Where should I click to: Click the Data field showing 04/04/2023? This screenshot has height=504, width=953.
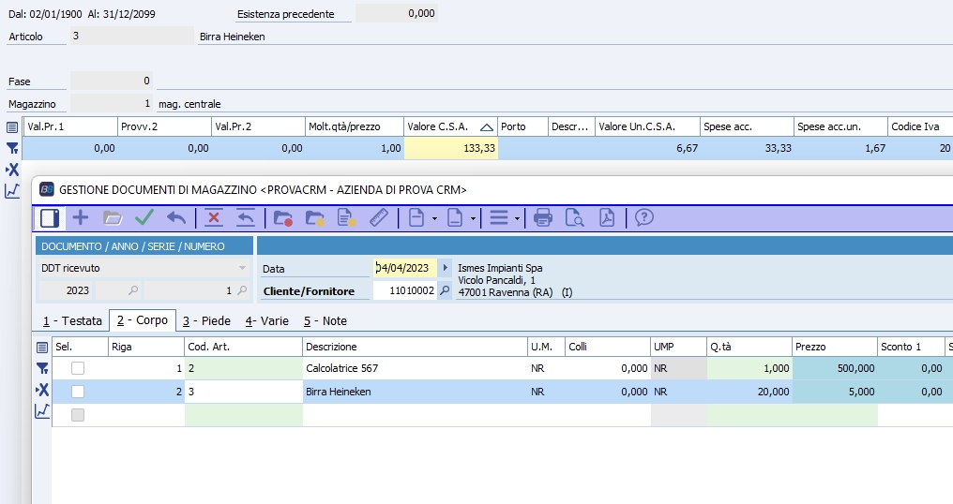pyautogui.click(x=404, y=268)
